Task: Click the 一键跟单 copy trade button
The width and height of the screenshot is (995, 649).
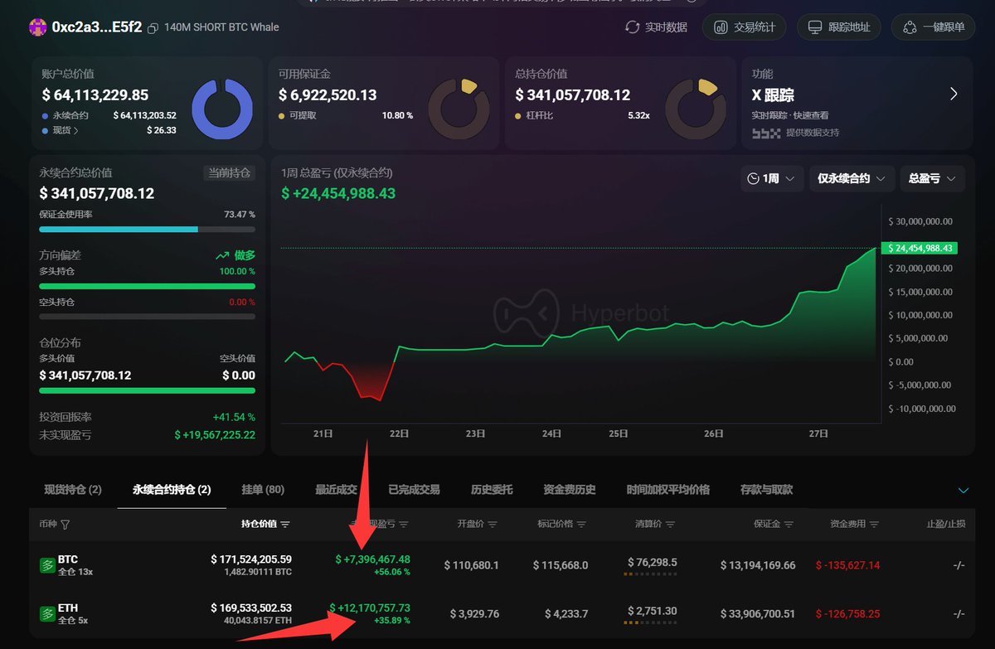Action: [x=933, y=27]
